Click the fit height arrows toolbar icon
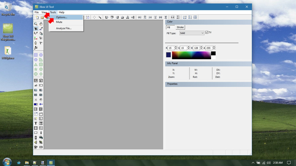296x166 pixels. (178, 17)
